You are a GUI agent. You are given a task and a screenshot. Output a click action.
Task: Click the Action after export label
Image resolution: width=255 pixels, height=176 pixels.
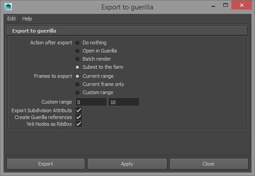51,43
